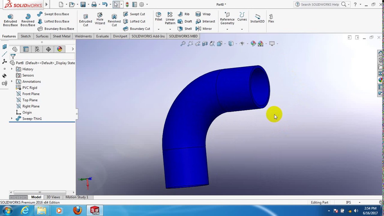Open the Surfaces ribbon tab

click(x=42, y=36)
